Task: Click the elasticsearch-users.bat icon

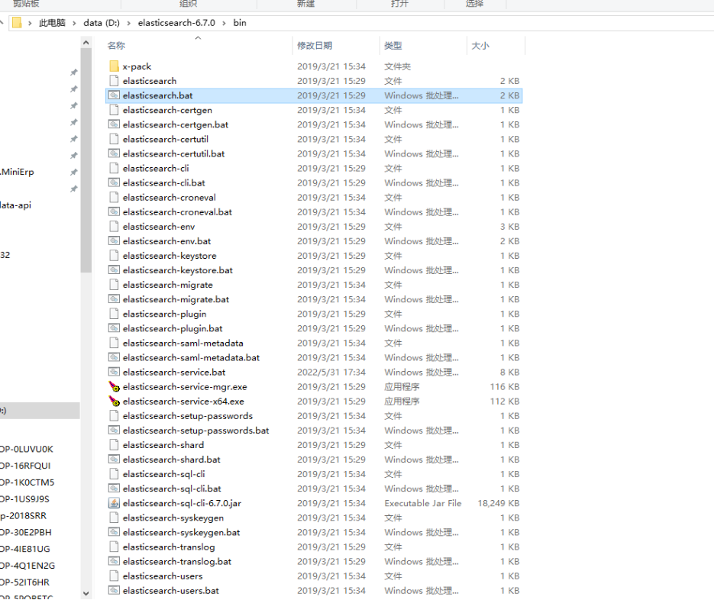Action: click(x=115, y=591)
